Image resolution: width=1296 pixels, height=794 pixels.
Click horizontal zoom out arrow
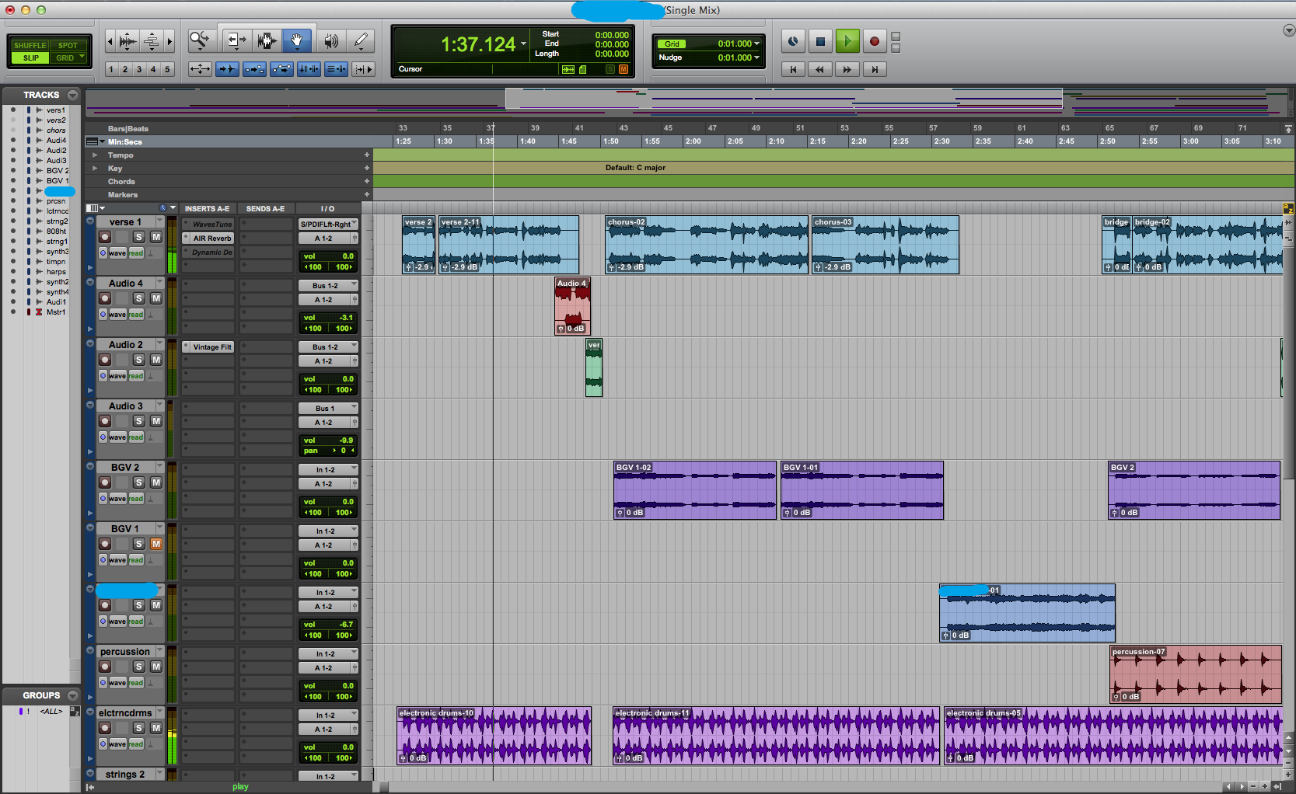coord(110,41)
